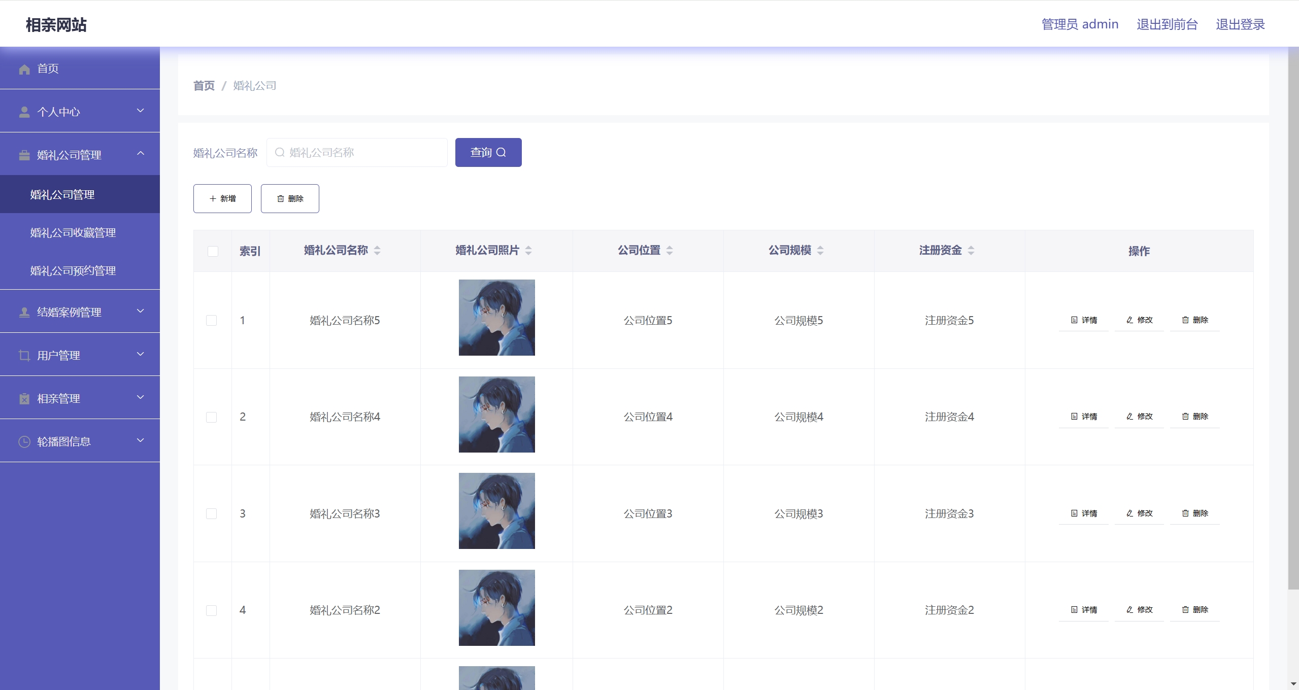Click cell text 公司规模2

pos(798,610)
